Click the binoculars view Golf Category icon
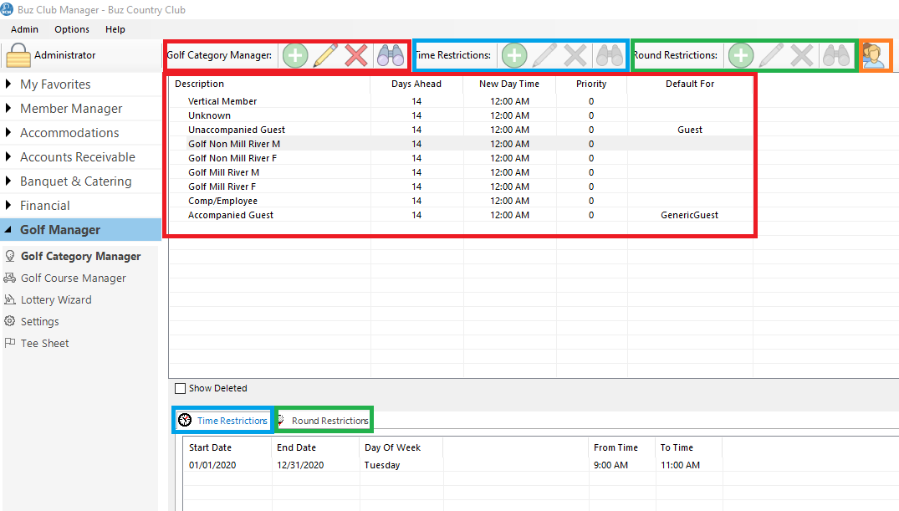Viewport: 899px width, 511px height. tap(390, 56)
